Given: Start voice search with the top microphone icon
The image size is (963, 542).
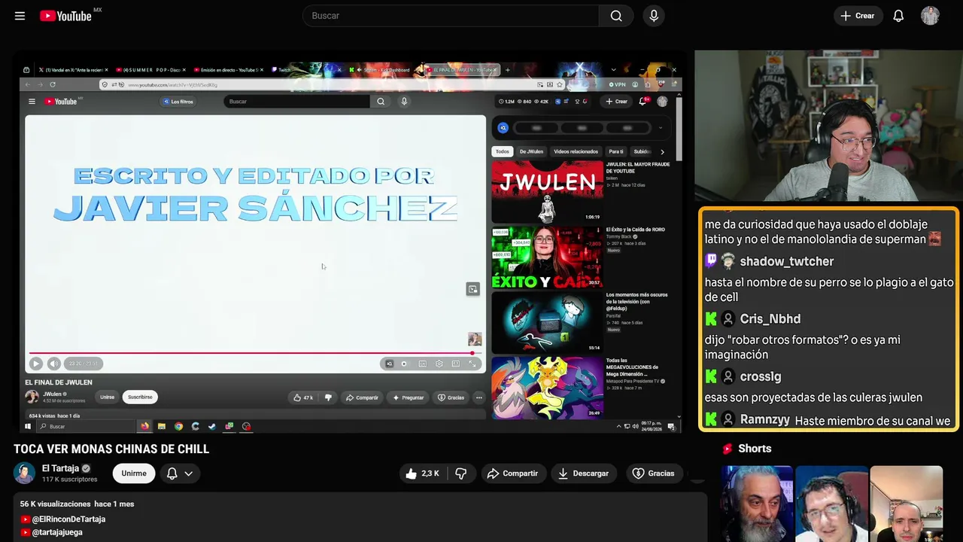Looking at the screenshot, I should click(x=654, y=16).
